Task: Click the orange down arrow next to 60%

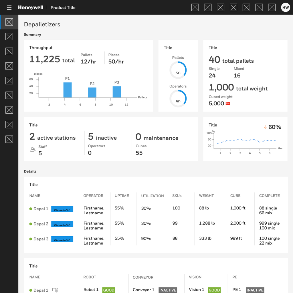Action: 266,127
